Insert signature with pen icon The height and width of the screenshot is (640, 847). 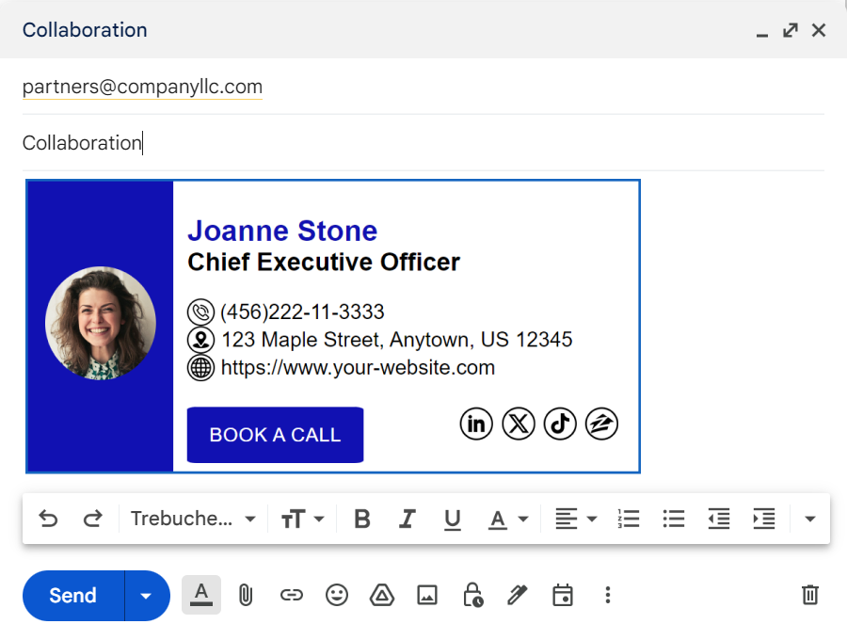click(517, 595)
